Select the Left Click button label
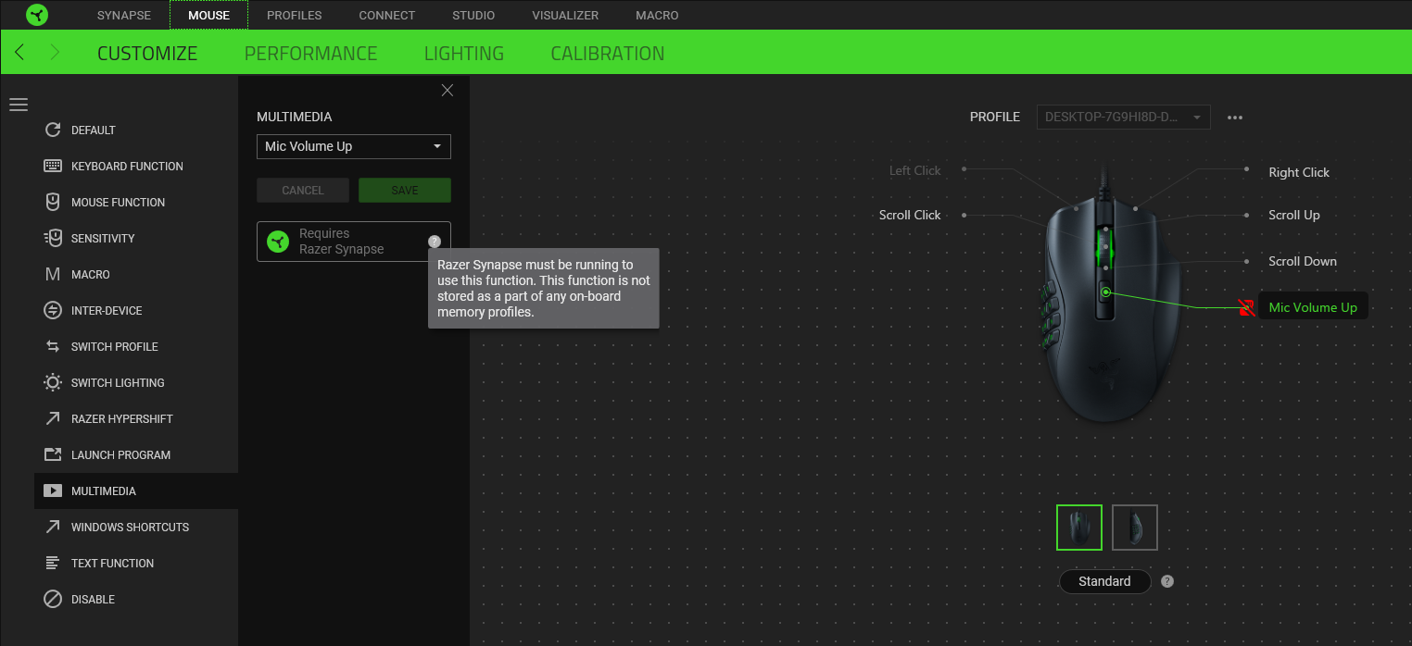The width and height of the screenshot is (1412, 646). point(914,170)
